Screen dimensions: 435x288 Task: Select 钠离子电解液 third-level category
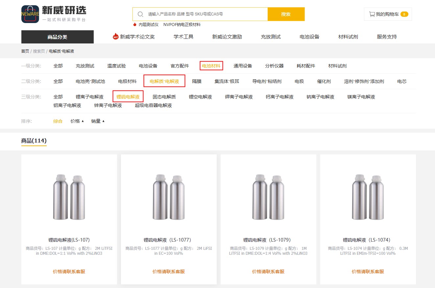coord(320,97)
